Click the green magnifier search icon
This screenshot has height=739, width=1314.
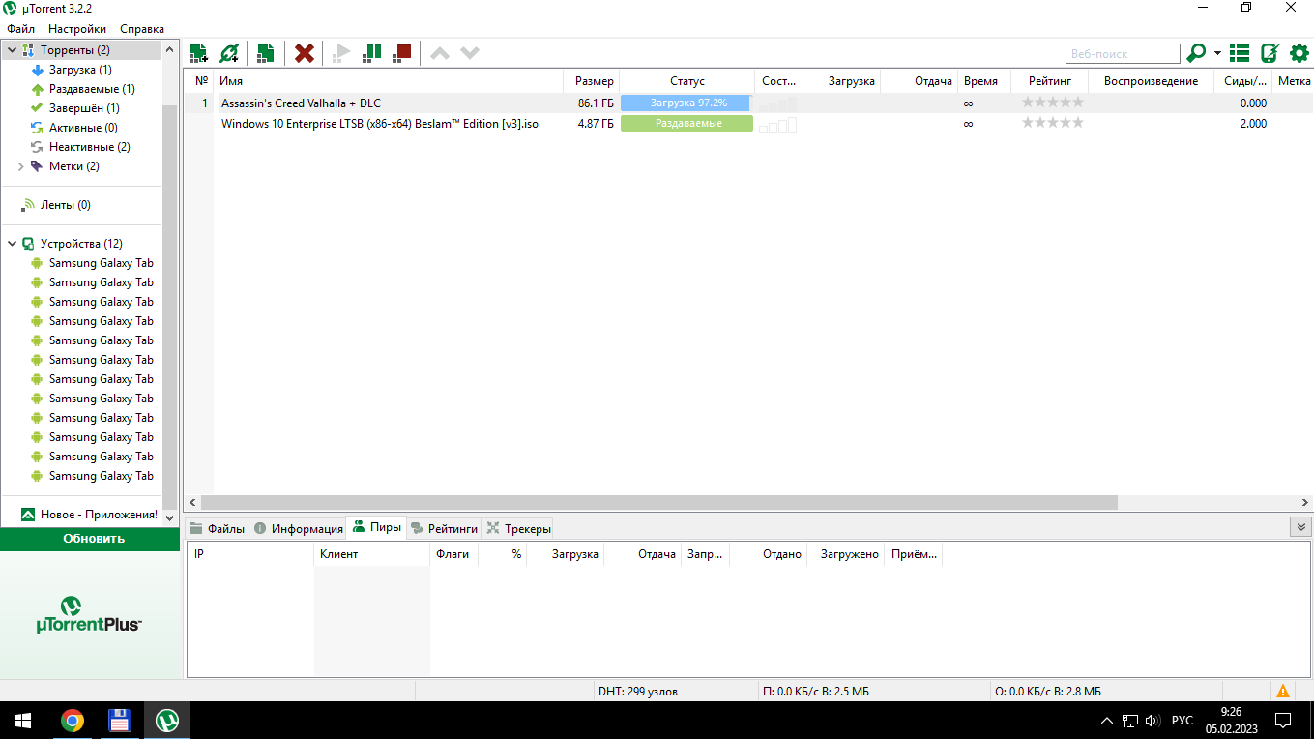[1197, 53]
